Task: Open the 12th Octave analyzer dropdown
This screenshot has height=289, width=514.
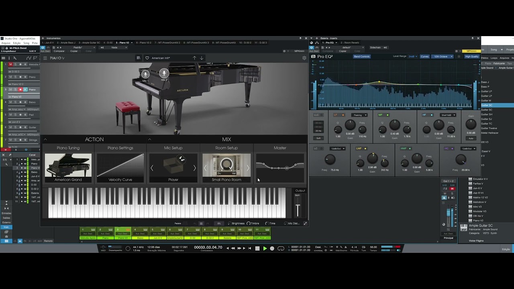Action: click(x=443, y=57)
